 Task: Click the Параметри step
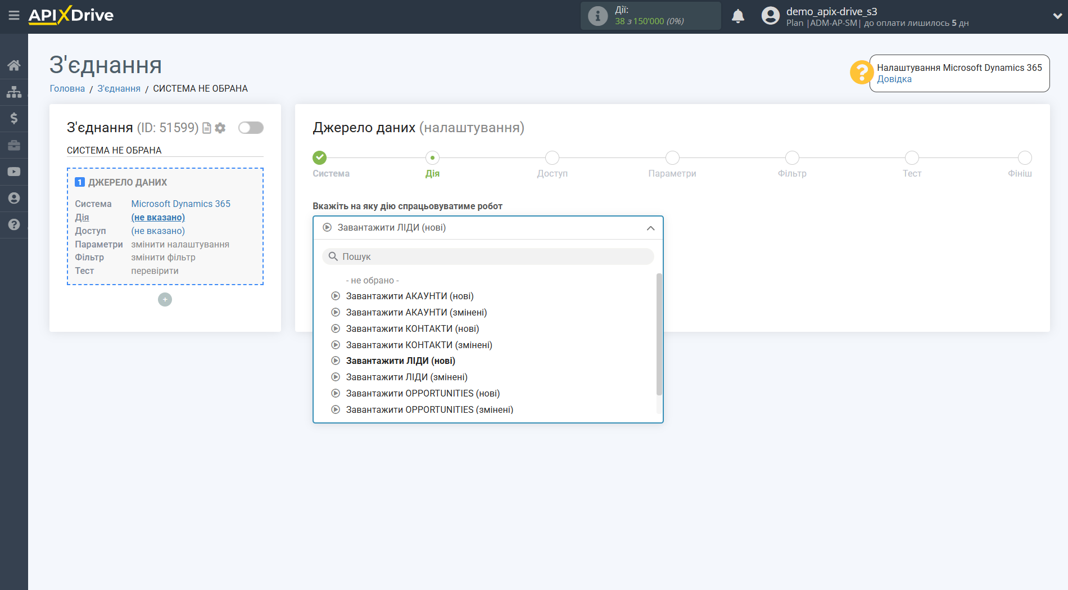click(672, 157)
